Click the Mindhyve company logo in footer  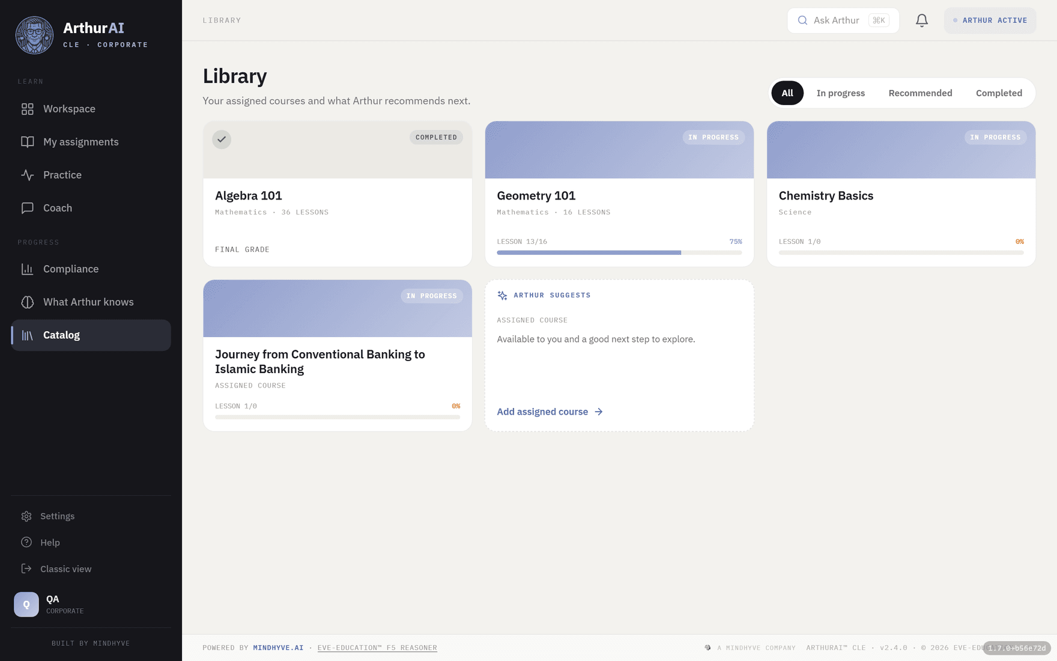coord(707,648)
